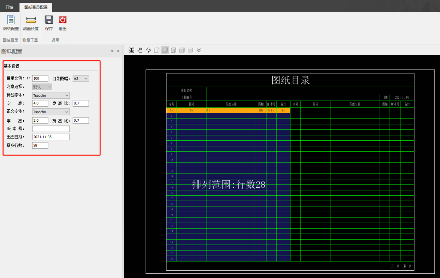440x278 pixels.
Task: Select the orbit rotate view tool
Action: click(148, 50)
